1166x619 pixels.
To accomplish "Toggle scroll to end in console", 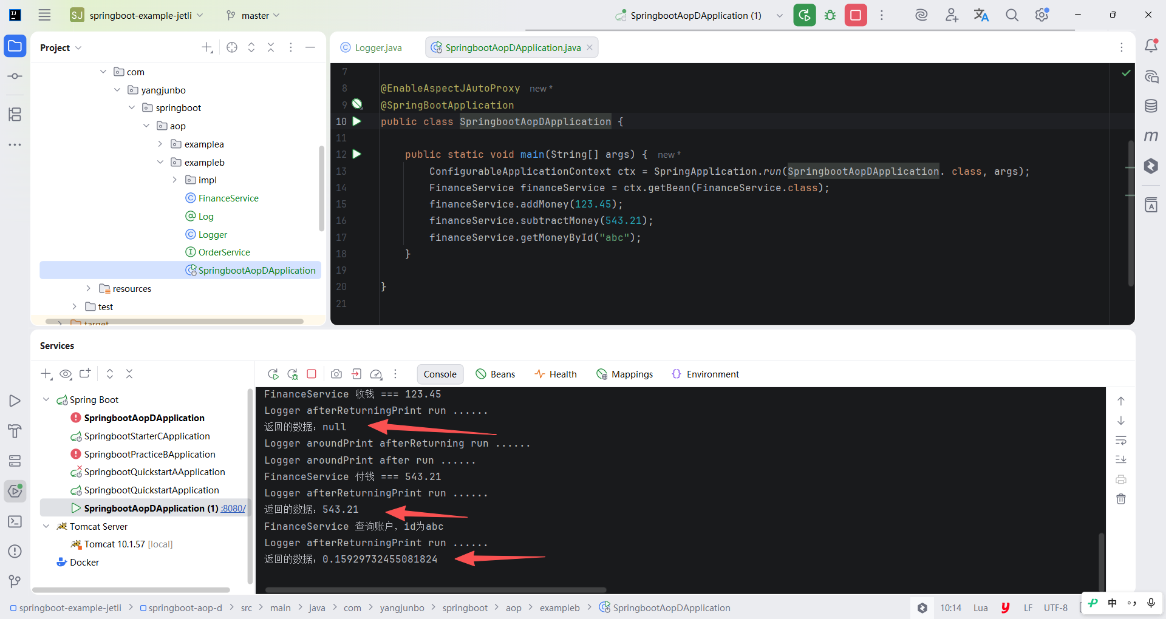I will click(x=1121, y=459).
